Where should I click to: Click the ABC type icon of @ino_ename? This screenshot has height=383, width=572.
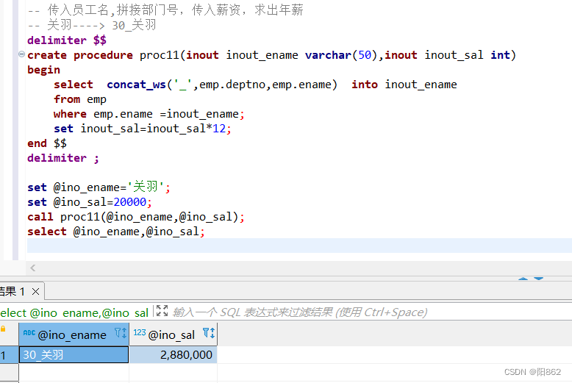pos(29,334)
